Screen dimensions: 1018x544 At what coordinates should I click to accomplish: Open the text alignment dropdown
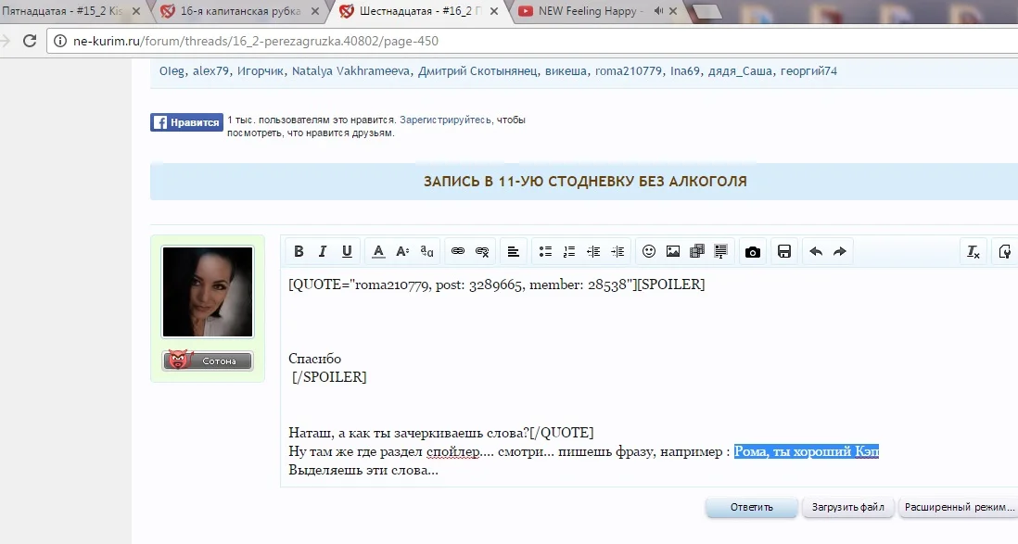point(513,250)
